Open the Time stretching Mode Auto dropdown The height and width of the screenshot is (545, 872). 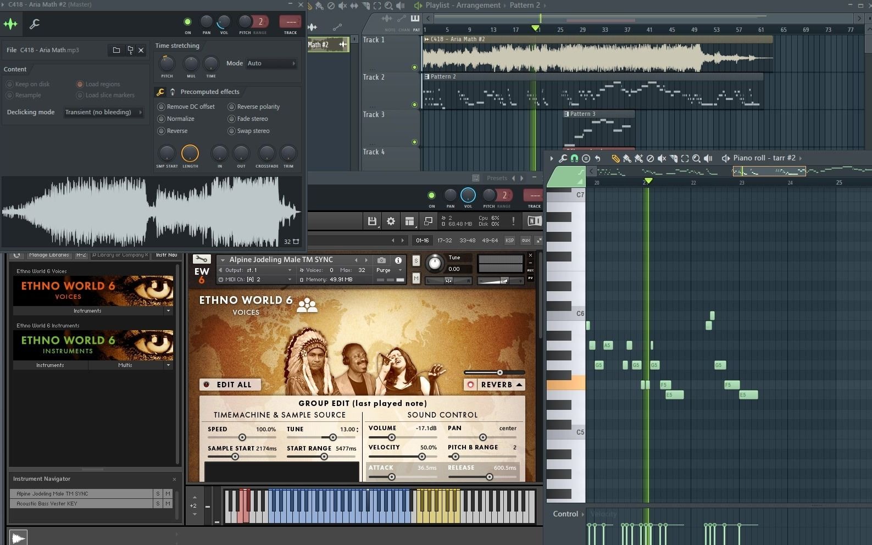point(271,63)
